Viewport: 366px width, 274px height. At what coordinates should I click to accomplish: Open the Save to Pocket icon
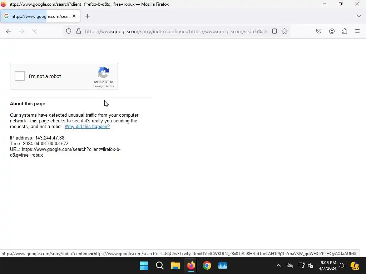tap(319, 31)
